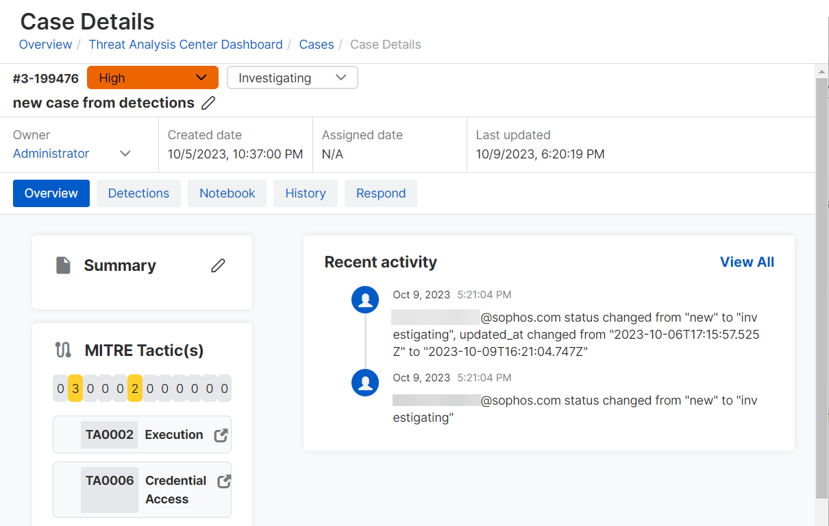Select the History tab
Screen dimensions: 829x526
point(306,193)
